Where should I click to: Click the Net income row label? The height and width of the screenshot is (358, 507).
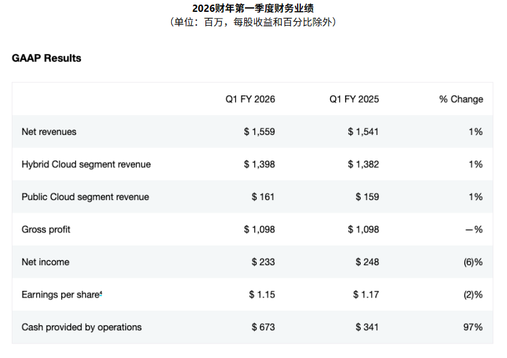click(x=45, y=262)
